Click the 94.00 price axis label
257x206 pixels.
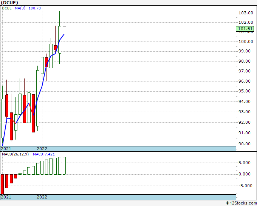245,101
